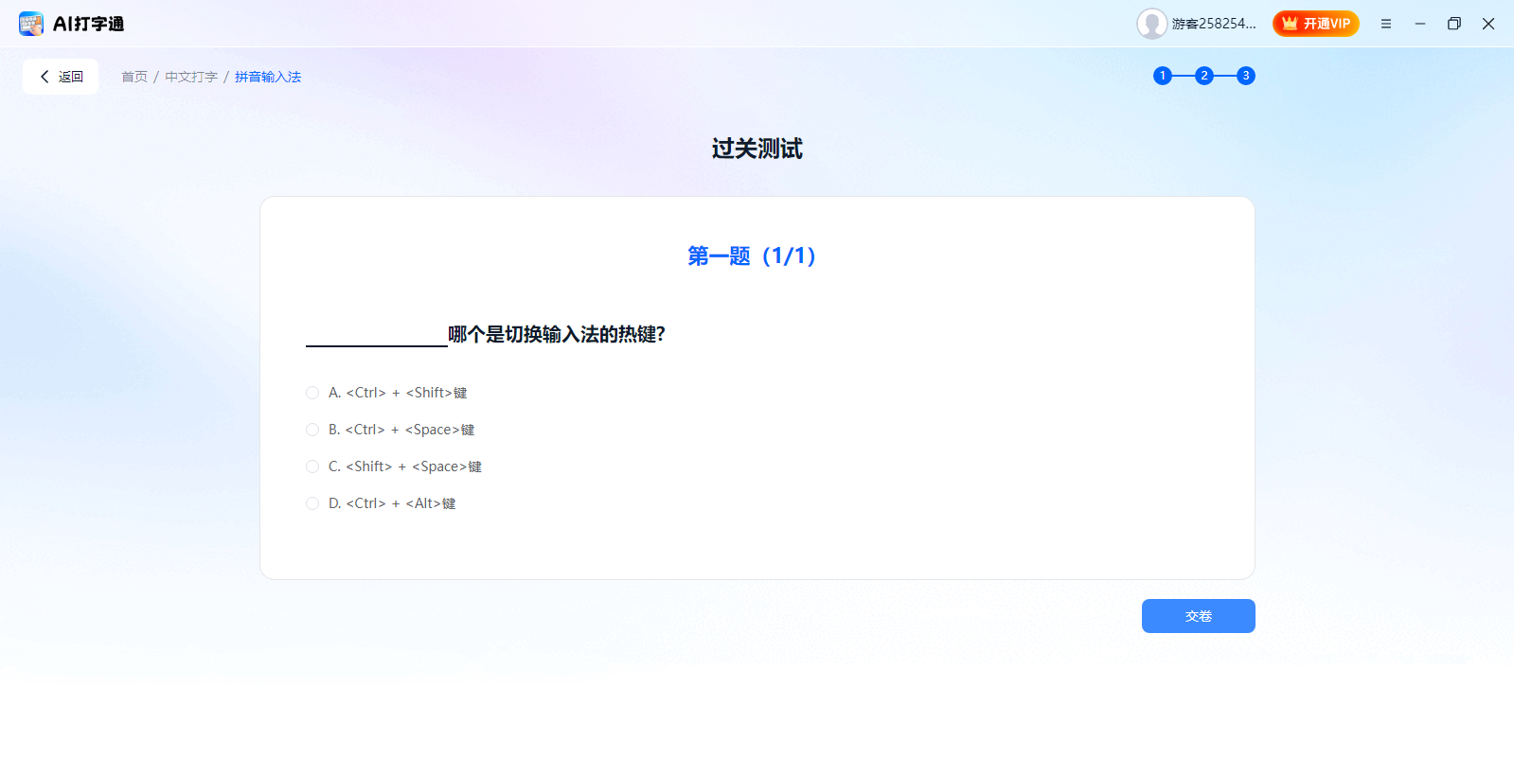1514x757 pixels.
Task: Click the guest username 游客258254 text
Action: [x=1214, y=24]
